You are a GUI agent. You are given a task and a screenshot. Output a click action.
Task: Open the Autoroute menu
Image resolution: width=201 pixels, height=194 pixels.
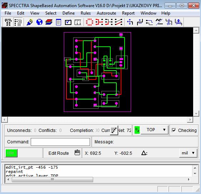point(106,13)
